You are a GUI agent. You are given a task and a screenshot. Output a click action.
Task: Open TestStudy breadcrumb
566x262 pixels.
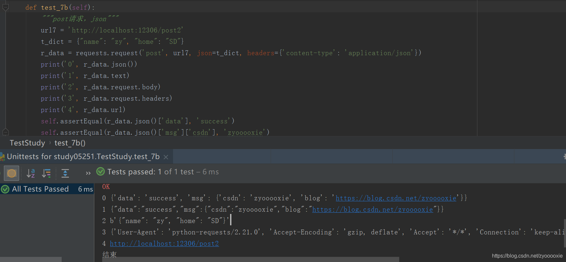click(x=27, y=143)
